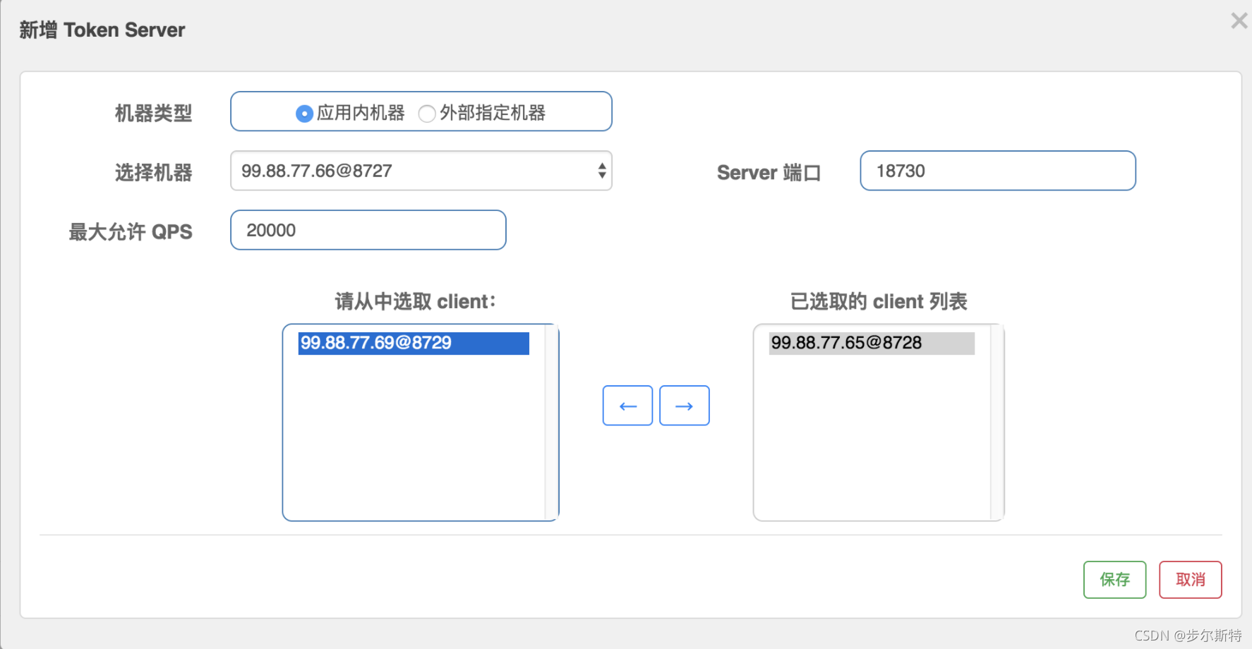
Task: Close the 新增 Token Server dialog
Action: [1239, 21]
